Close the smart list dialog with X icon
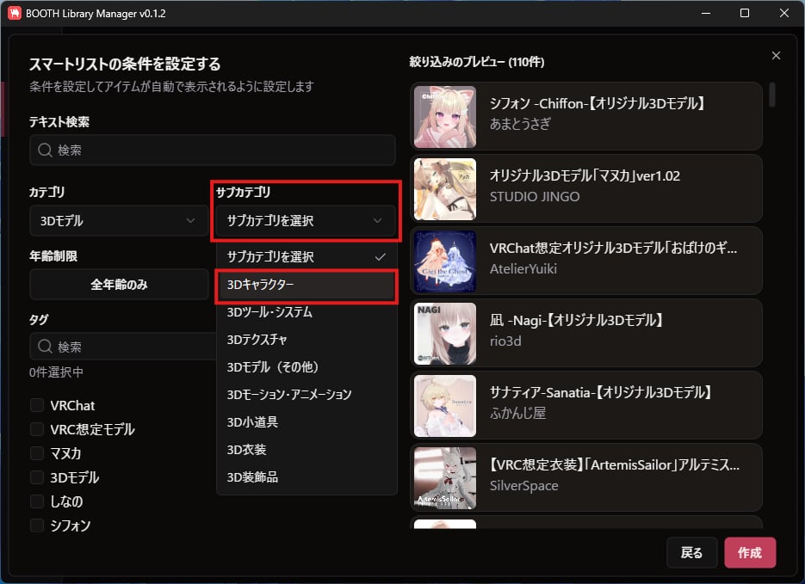Screen dimensions: 805x584 [776, 55]
